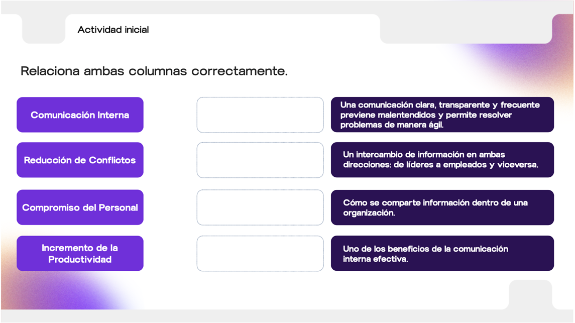Select blank box beside Incremento de la Productividad

pos(260,254)
